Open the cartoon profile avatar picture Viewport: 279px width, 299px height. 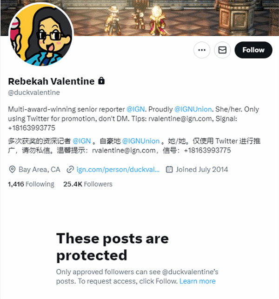point(41,34)
